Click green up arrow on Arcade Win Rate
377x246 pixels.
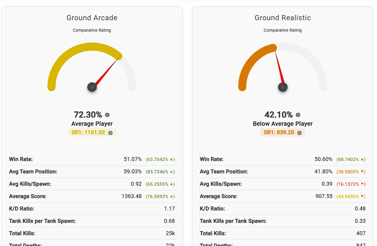[x=171, y=159]
